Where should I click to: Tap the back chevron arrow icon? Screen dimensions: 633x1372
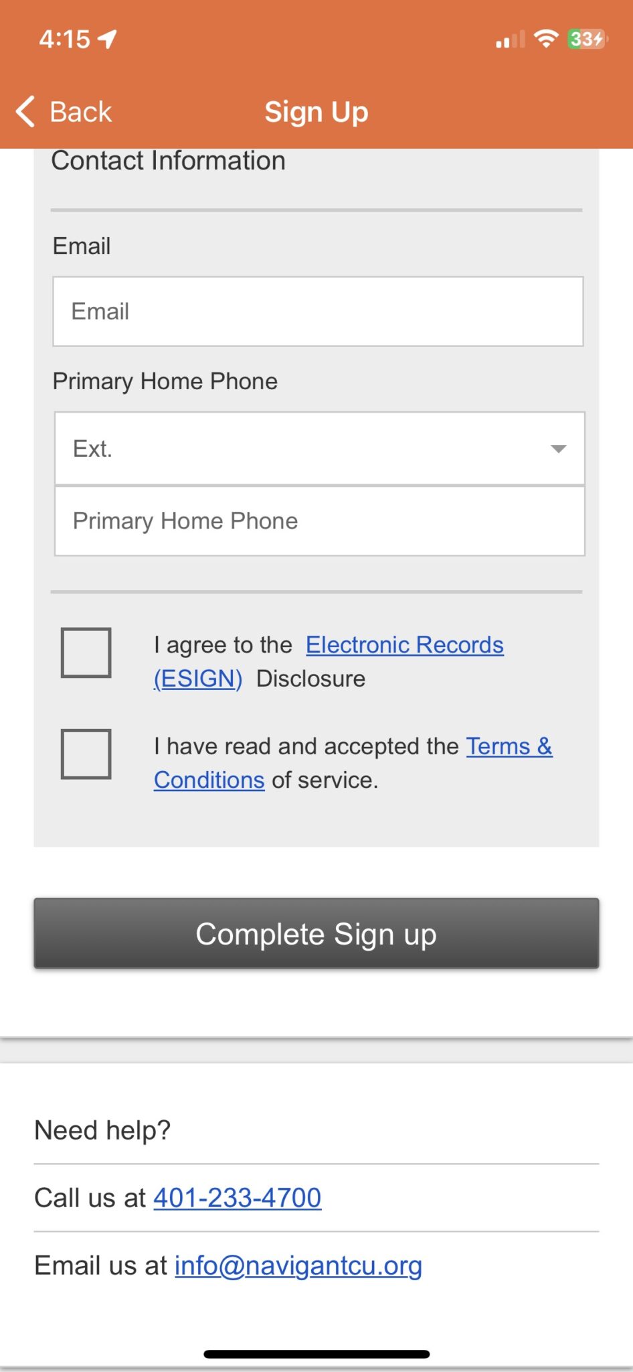[25, 111]
